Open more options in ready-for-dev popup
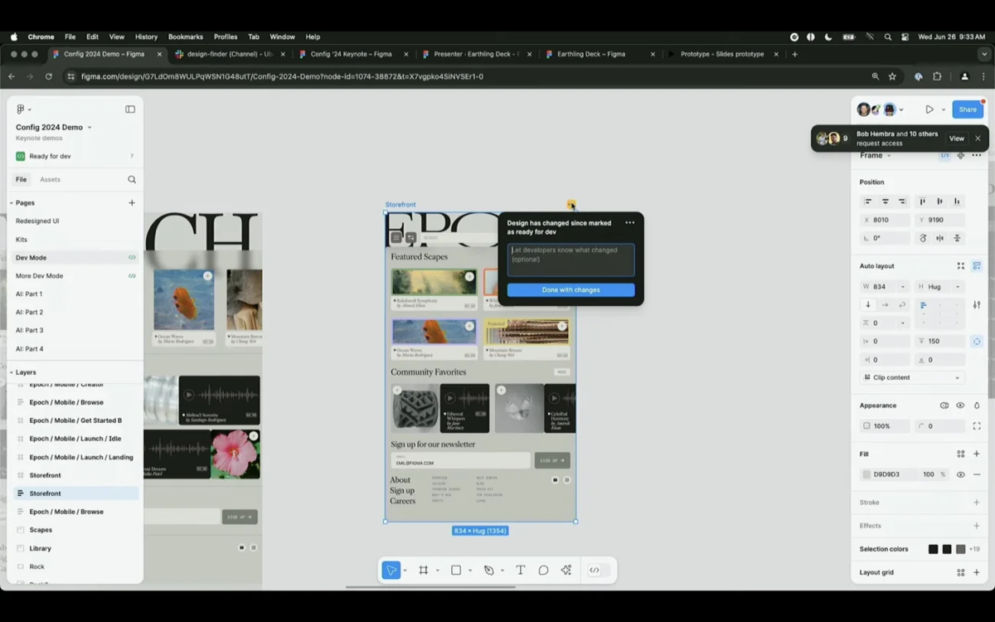The width and height of the screenshot is (995, 622). [x=630, y=222]
